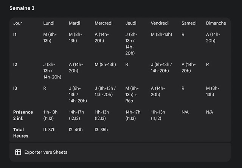The width and height of the screenshot is (242, 168).
Task: Click the Sheets table icon
Action: tap(18, 152)
